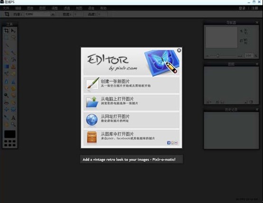
Task: Select the Crop tool in the toolbox
Action: click(6, 31)
